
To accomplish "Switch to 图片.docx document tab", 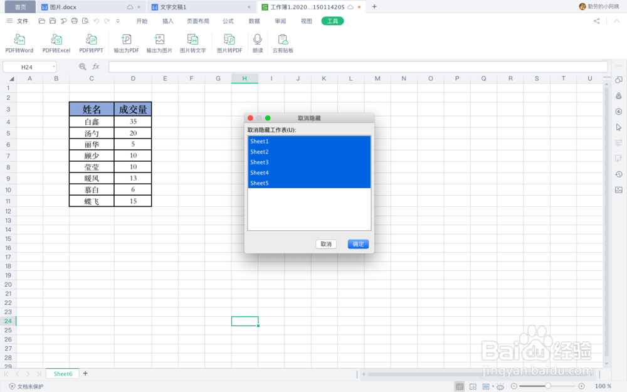I will click(91, 7).
